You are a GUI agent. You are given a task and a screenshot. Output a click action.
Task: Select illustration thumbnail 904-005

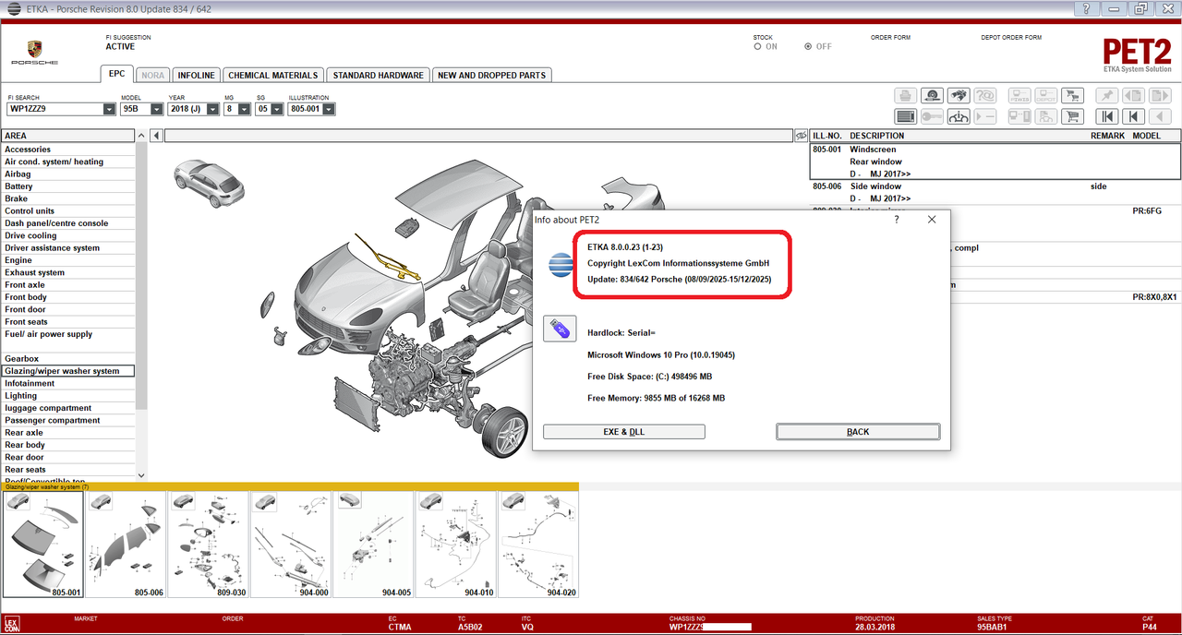pyautogui.click(x=373, y=545)
